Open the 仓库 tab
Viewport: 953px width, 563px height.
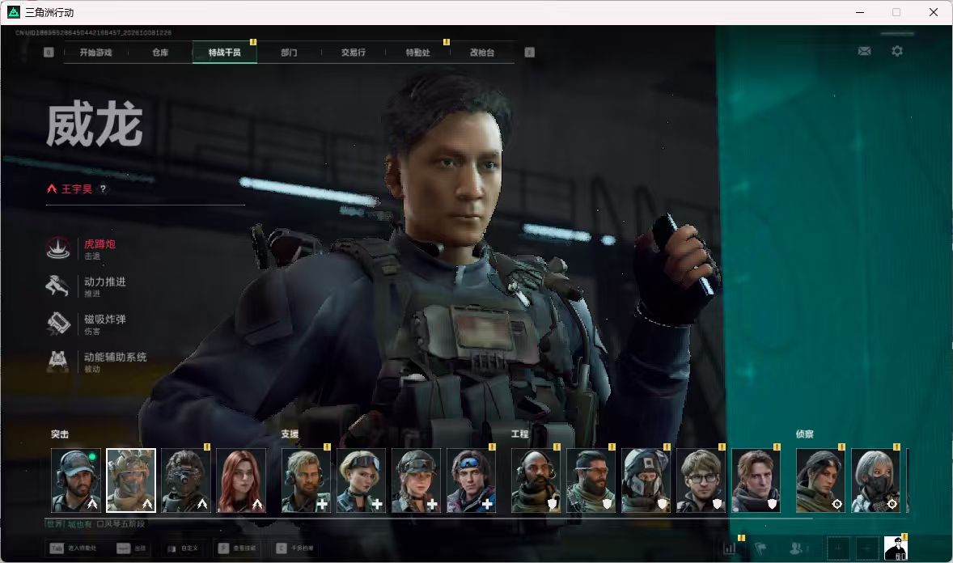[x=160, y=53]
